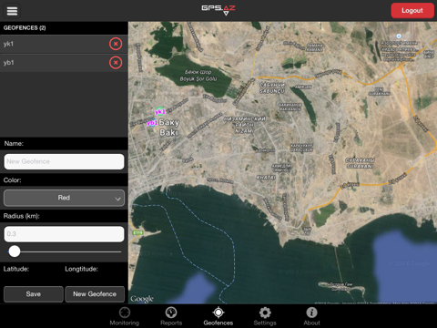Click the GEOFENCES (2) header
Image resolution: width=437 pixels, height=328 pixels.
[25, 28]
